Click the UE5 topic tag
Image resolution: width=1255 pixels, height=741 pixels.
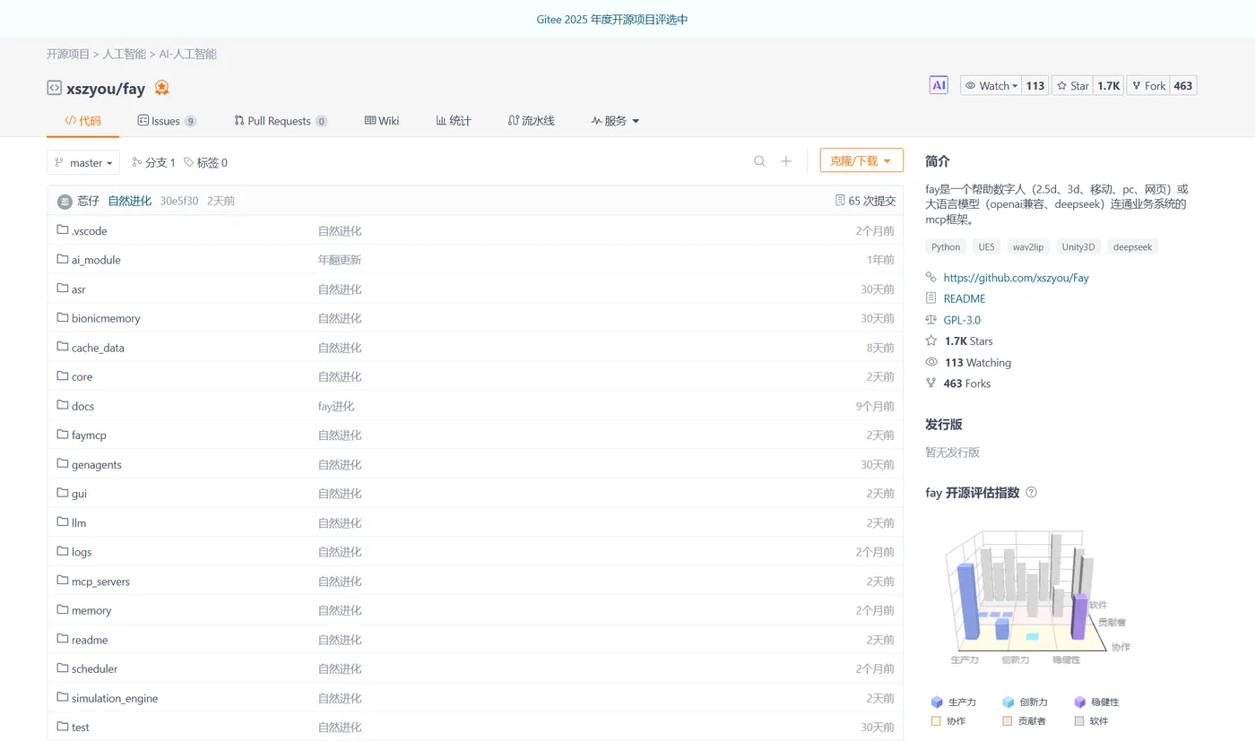[x=987, y=246]
